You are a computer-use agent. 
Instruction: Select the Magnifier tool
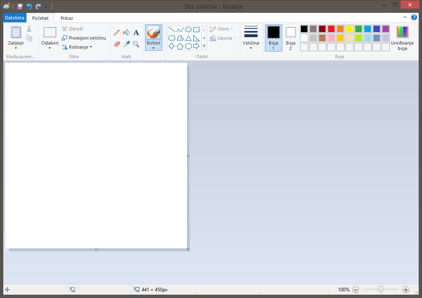pos(136,44)
